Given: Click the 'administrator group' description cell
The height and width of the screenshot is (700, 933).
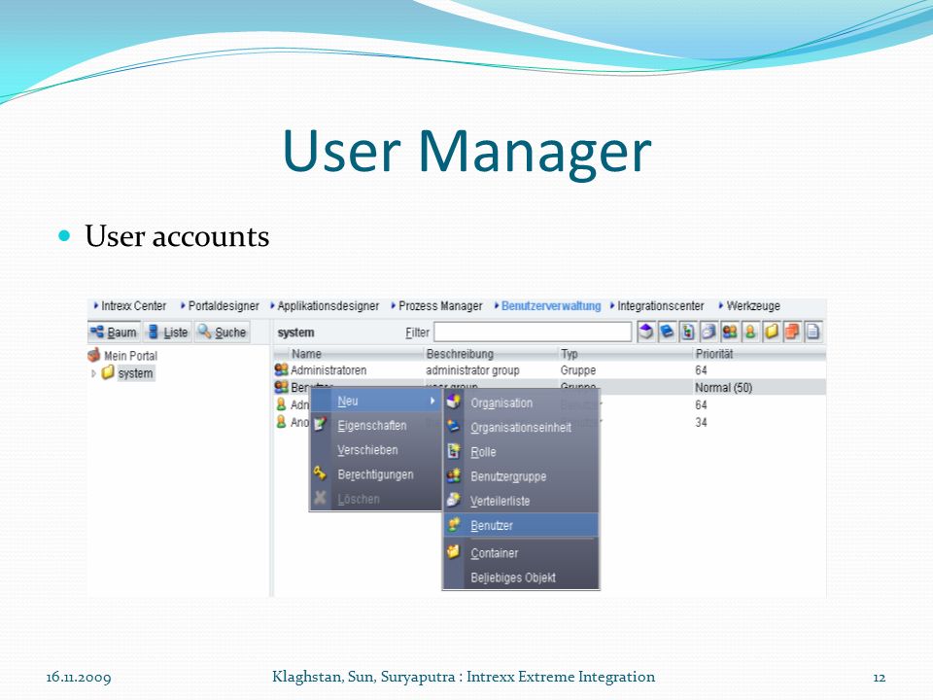Looking at the screenshot, I should (x=472, y=369).
